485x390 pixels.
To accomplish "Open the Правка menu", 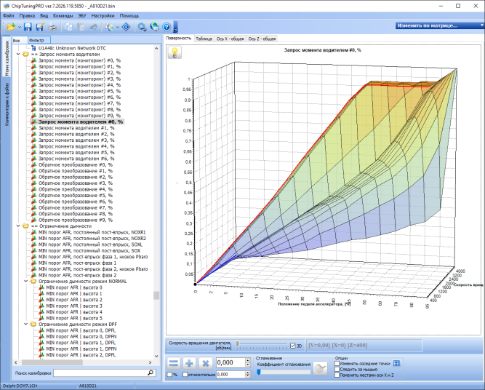I will click(x=27, y=16).
